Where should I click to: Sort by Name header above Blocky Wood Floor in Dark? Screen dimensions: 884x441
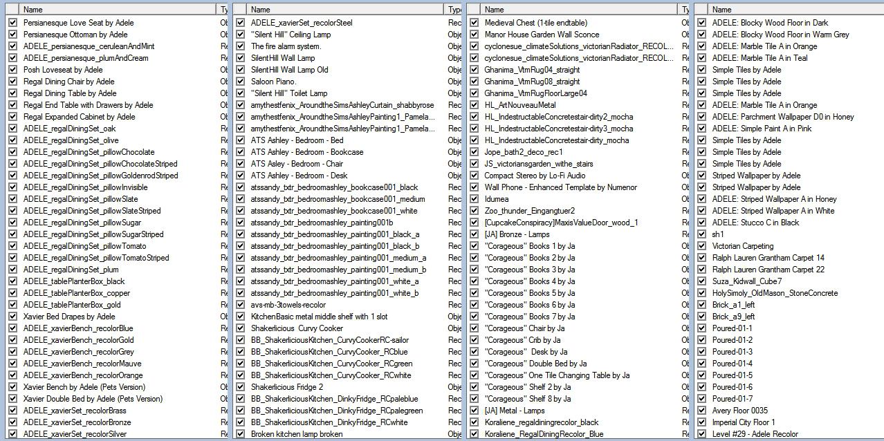click(795, 10)
